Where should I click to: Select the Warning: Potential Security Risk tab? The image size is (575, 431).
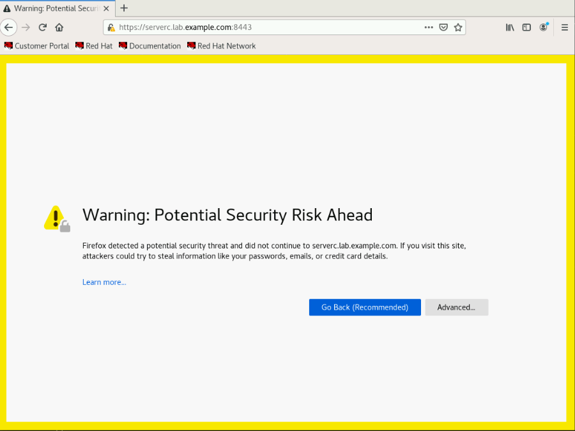click(x=57, y=8)
